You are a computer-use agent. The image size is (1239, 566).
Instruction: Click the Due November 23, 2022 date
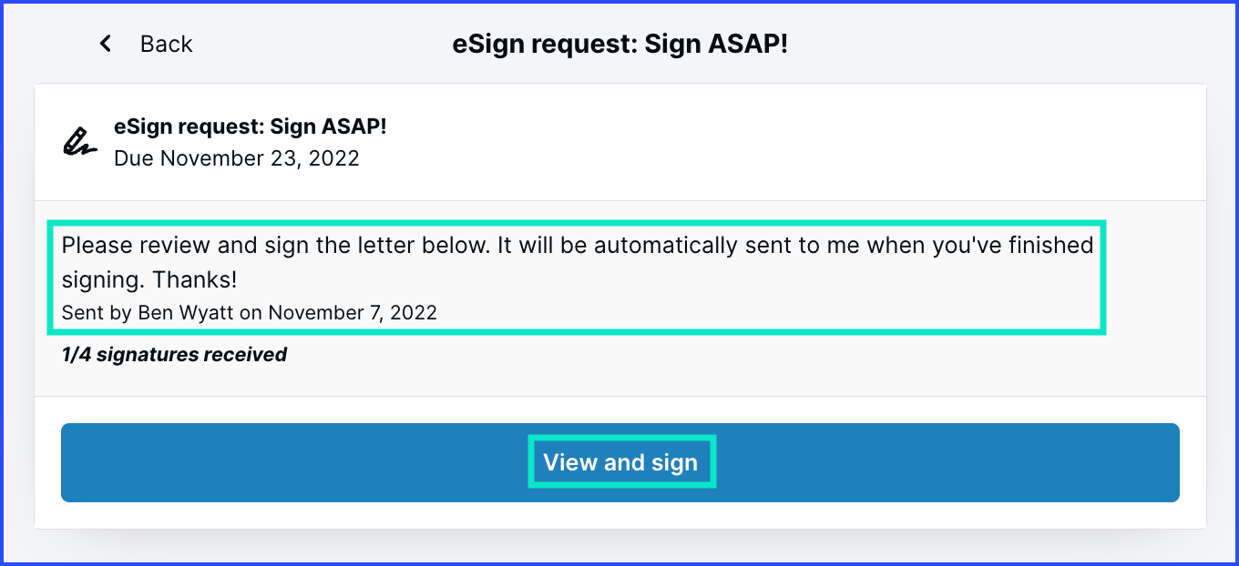coord(237,158)
